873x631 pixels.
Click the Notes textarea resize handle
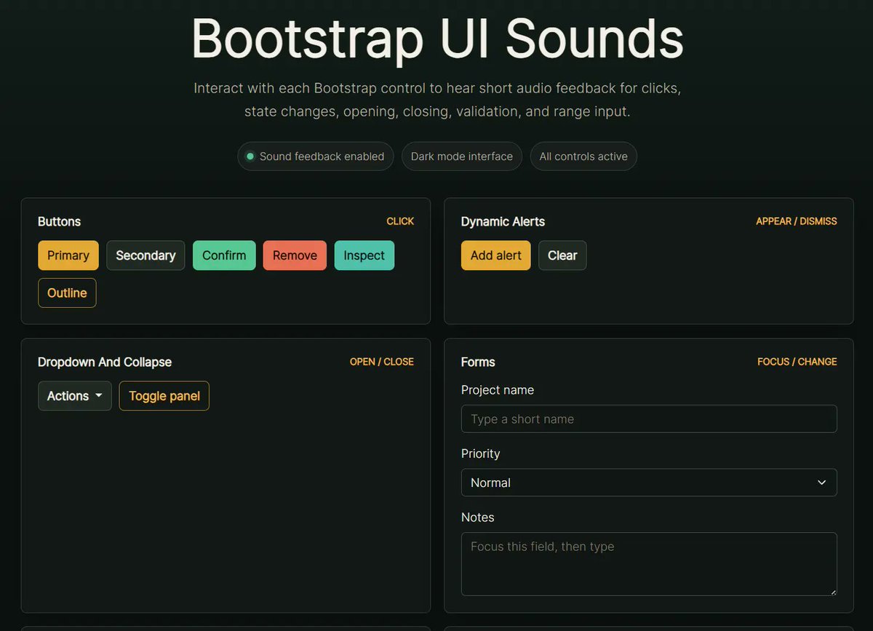833,592
